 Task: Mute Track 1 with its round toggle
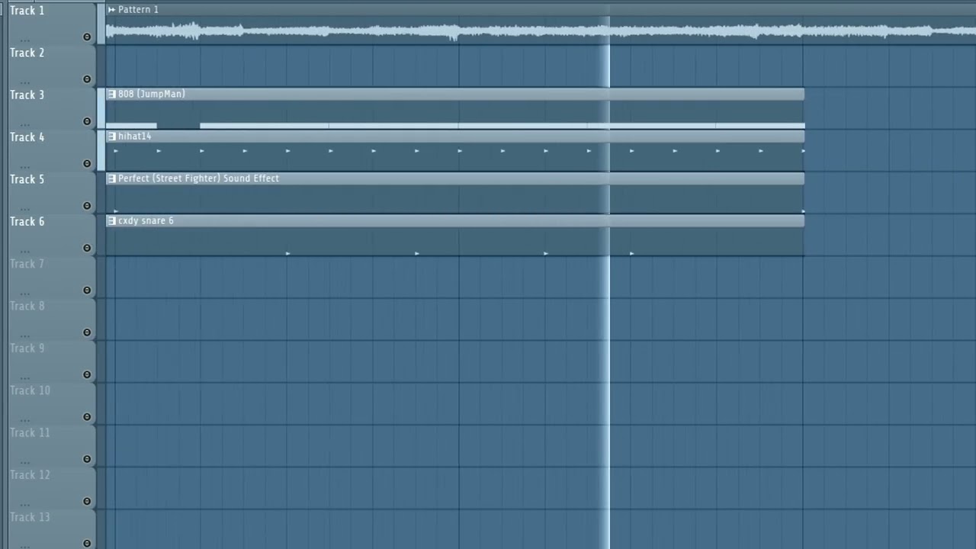[87, 37]
